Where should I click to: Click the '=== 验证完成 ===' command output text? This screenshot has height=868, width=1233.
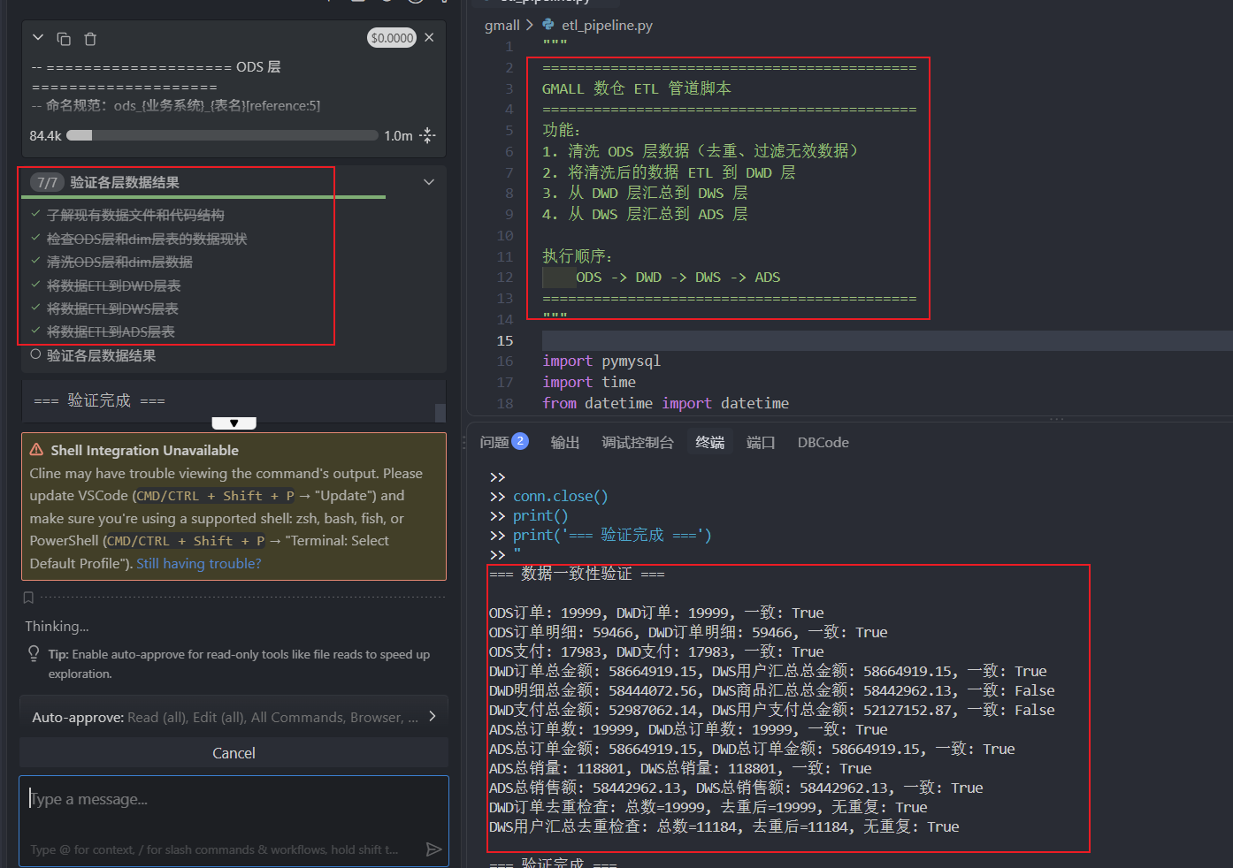click(99, 400)
